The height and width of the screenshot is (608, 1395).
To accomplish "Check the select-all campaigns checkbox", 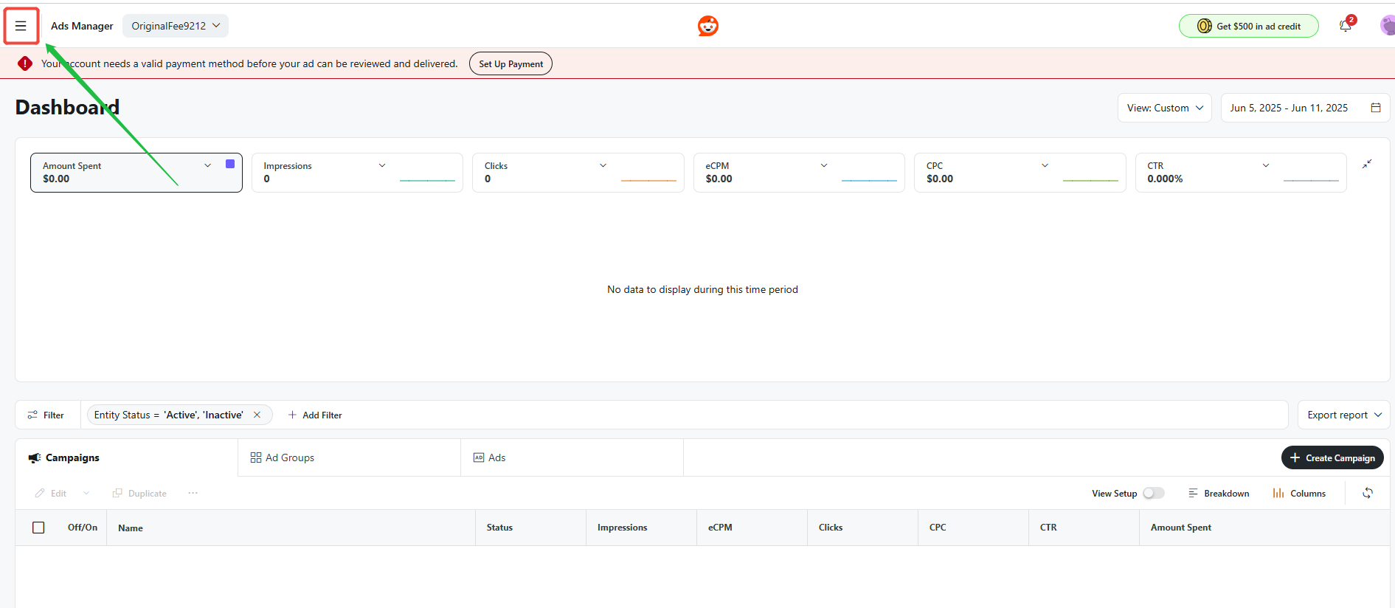I will 38,528.
